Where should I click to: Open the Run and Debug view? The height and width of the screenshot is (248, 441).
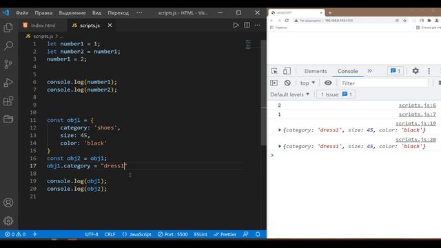pyautogui.click(x=8, y=83)
